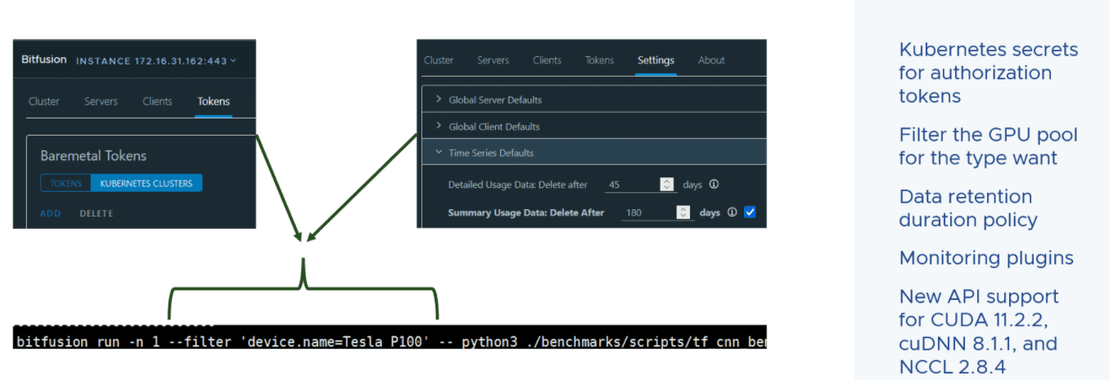Click the stepper arrows of the Summary Usage Data field

[683, 212]
